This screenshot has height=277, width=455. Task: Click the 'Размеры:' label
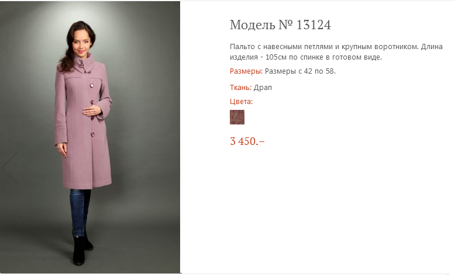click(246, 71)
